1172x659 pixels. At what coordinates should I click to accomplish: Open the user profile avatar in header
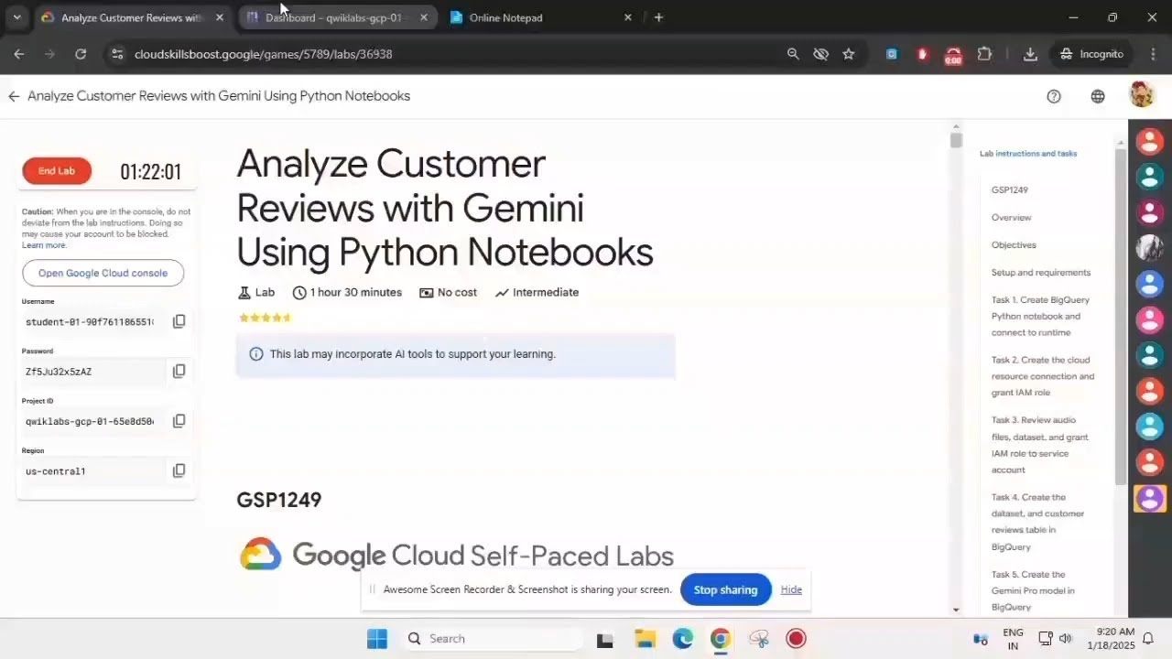click(x=1141, y=95)
